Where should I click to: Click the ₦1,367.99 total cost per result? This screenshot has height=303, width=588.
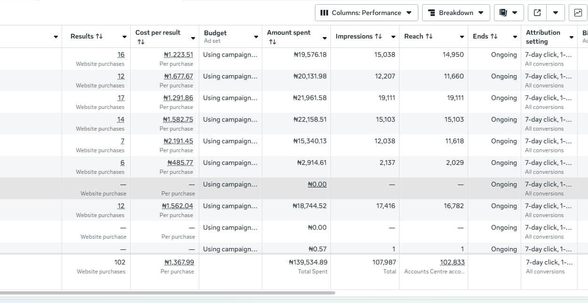[x=179, y=262]
